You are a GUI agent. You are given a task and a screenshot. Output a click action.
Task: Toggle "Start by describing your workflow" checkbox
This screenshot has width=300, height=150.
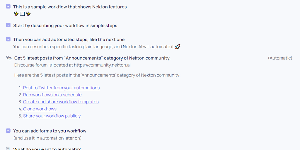click(x=8, y=25)
